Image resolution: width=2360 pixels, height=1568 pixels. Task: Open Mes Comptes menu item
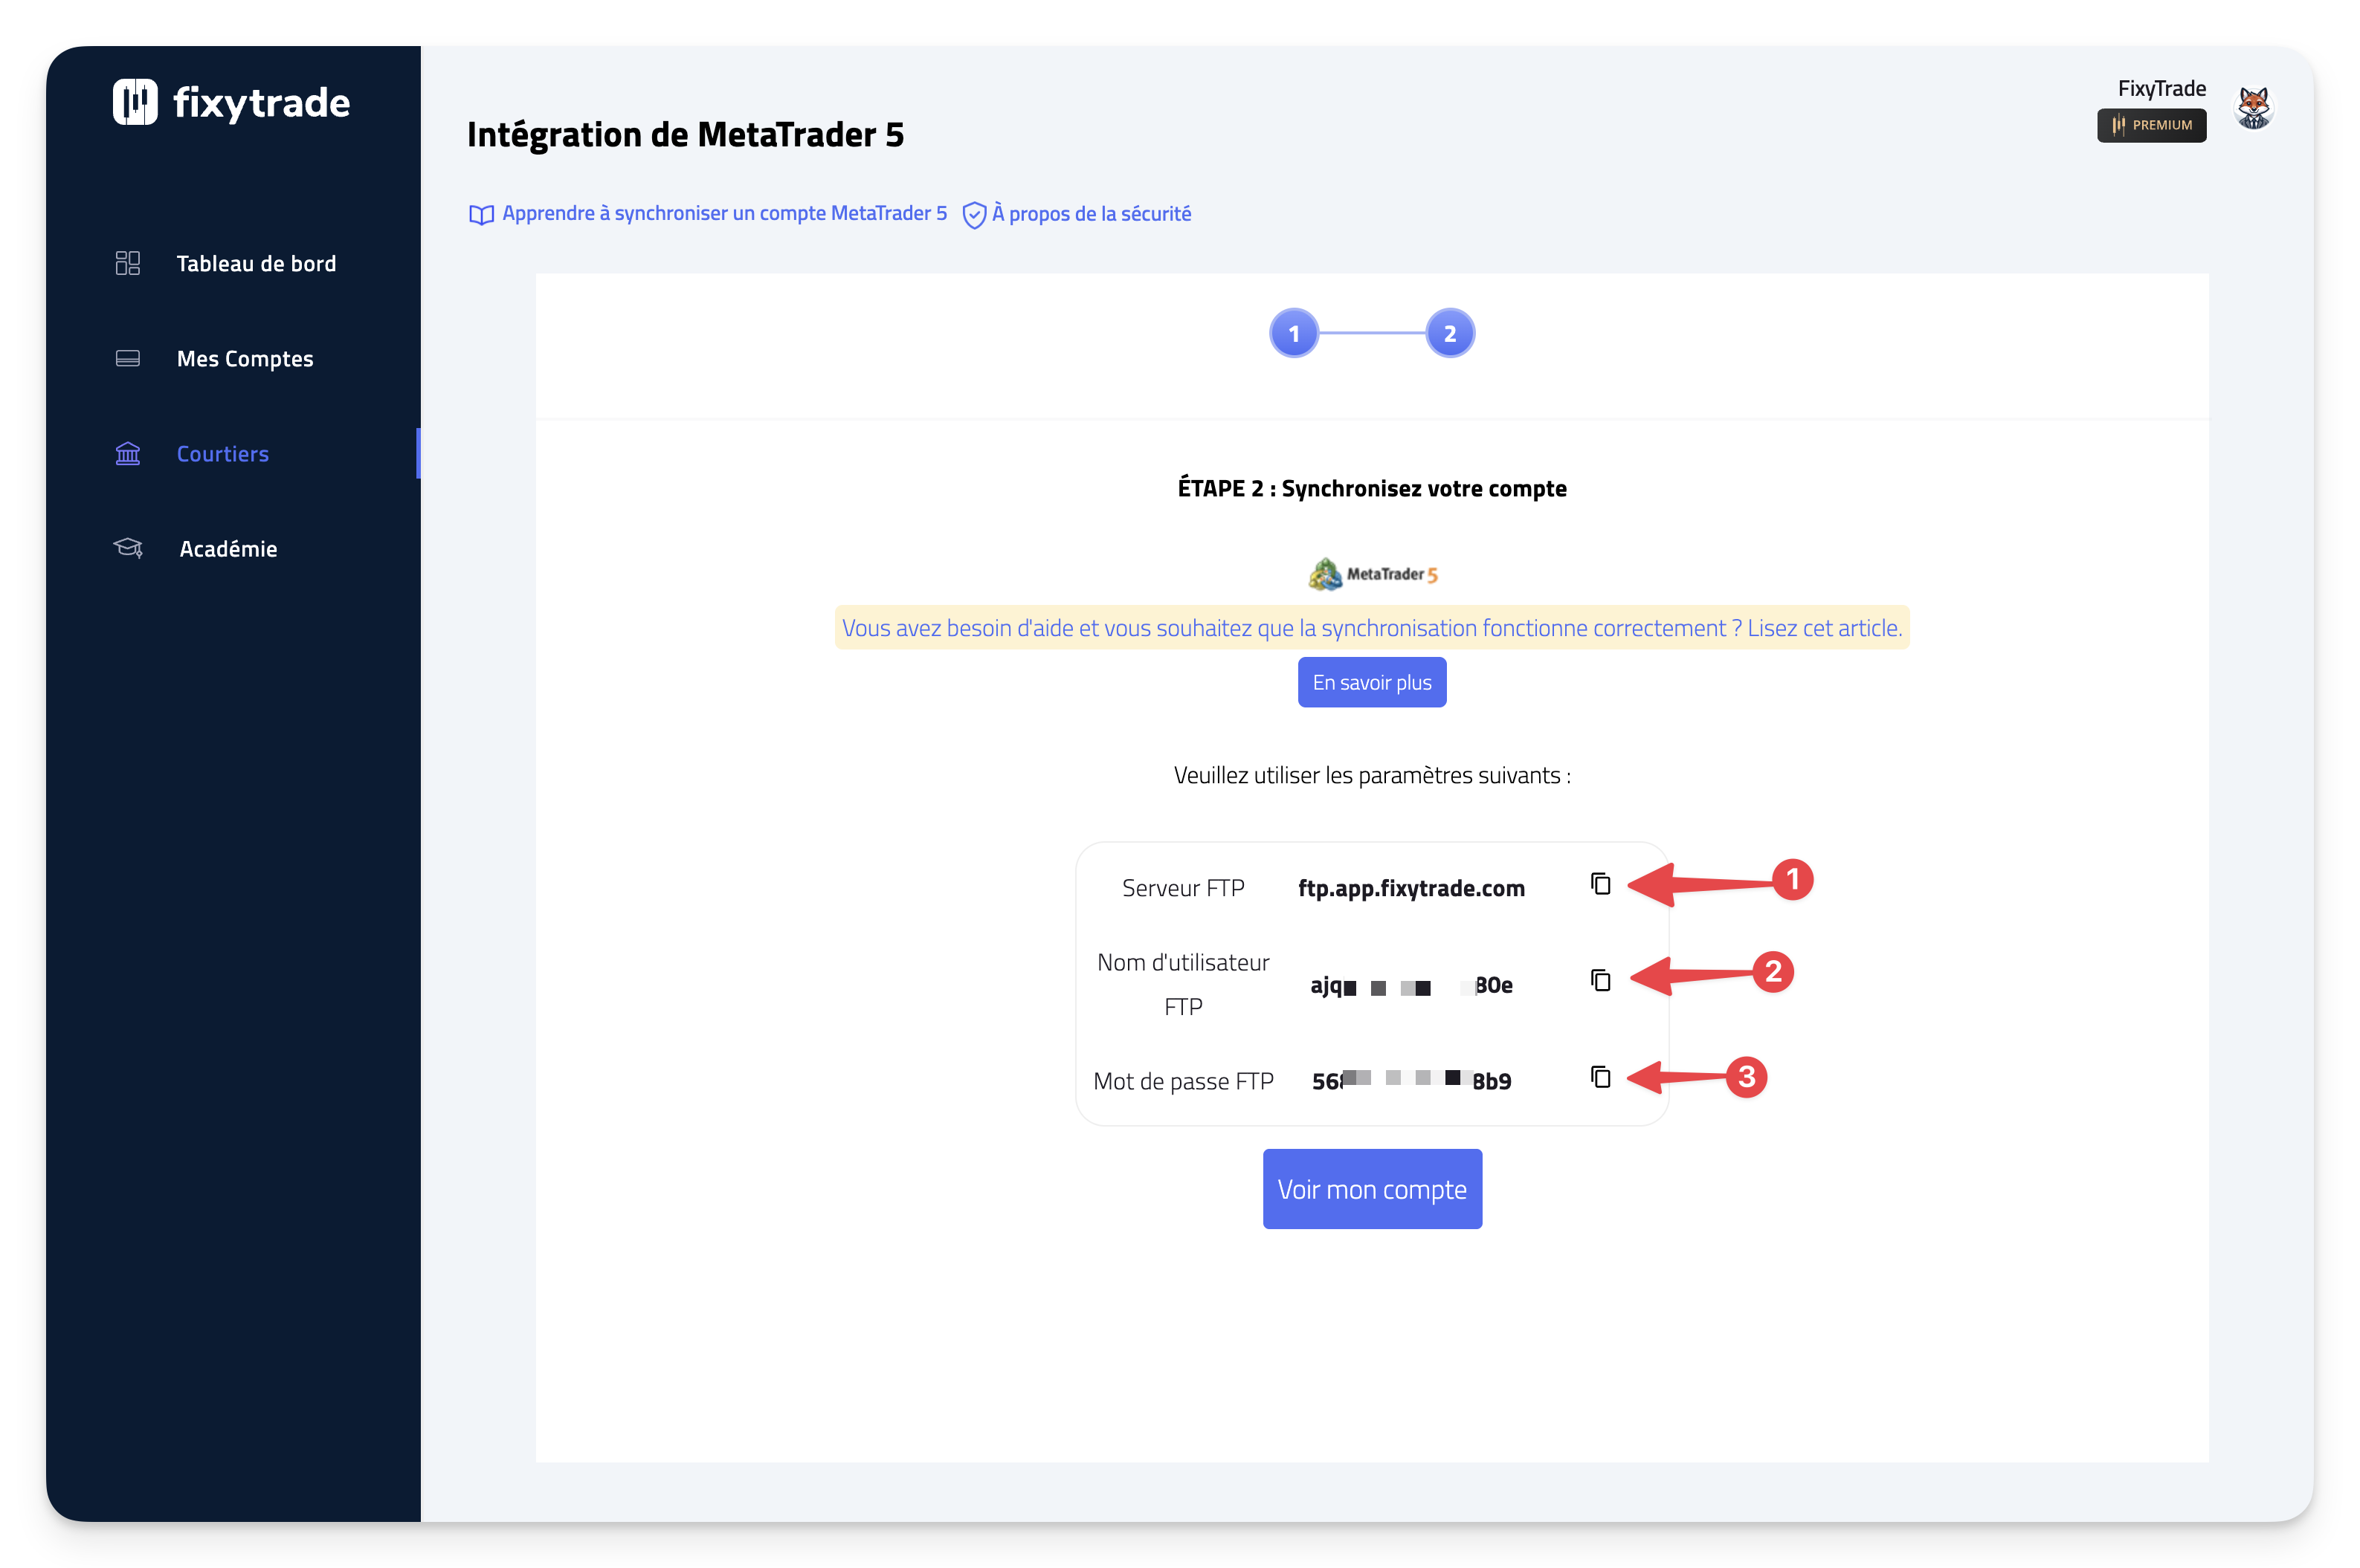(x=245, y=359)
